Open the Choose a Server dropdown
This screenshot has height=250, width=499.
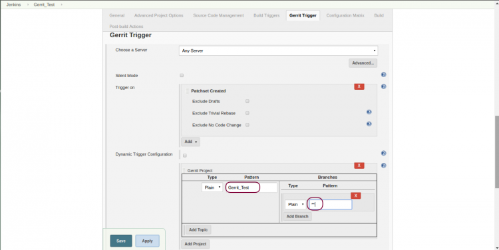[x=279, y=51]
